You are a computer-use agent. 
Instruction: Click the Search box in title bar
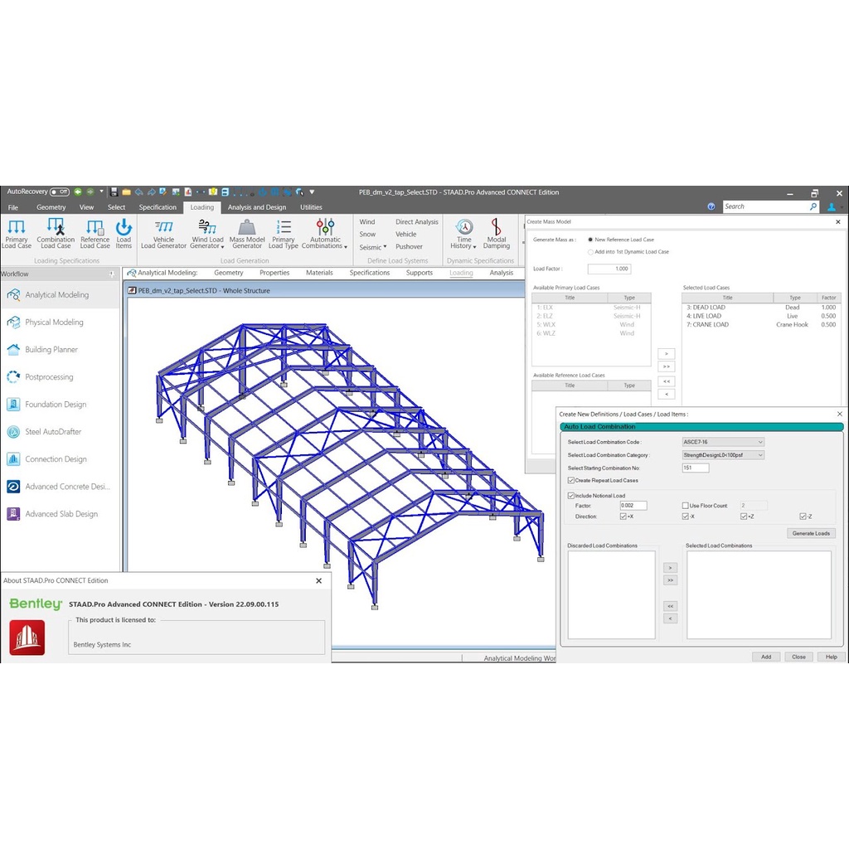(x=765, y=206)
